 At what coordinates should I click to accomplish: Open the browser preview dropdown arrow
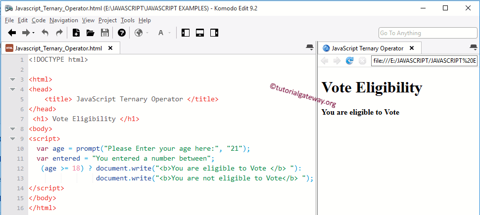(x=147, y=33)
